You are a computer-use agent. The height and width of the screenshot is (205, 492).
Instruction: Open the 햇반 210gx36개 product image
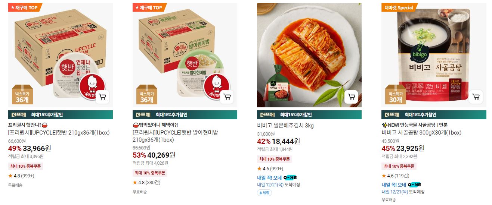61,55
